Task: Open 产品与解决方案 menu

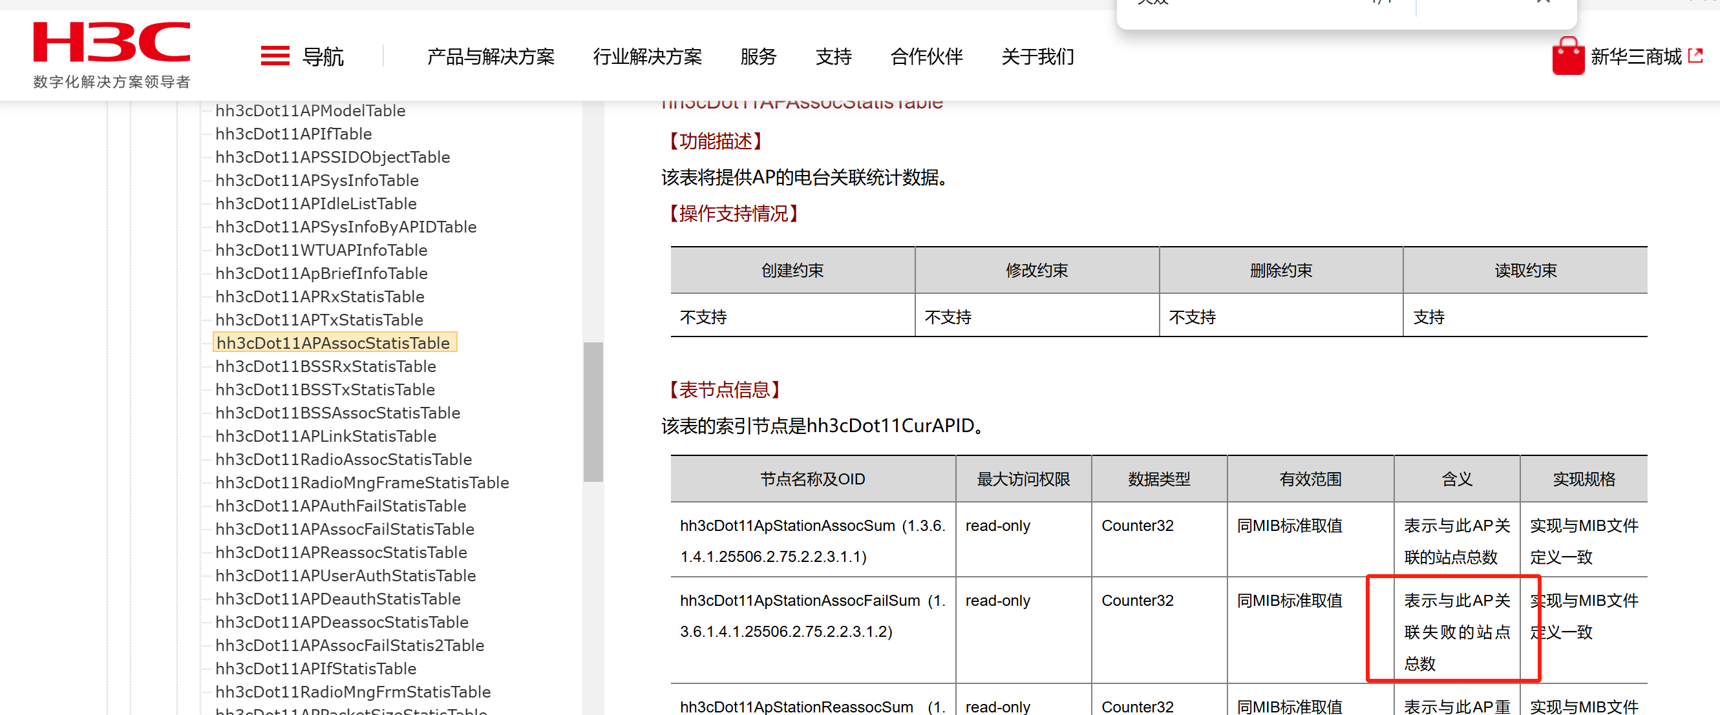Action: coord(490,57)
